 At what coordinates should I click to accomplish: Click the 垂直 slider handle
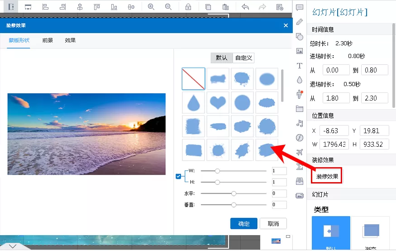(x=234, y=204)
